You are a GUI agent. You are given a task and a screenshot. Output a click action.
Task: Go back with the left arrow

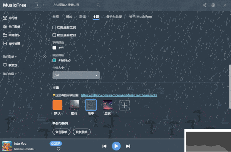(38, 5)
